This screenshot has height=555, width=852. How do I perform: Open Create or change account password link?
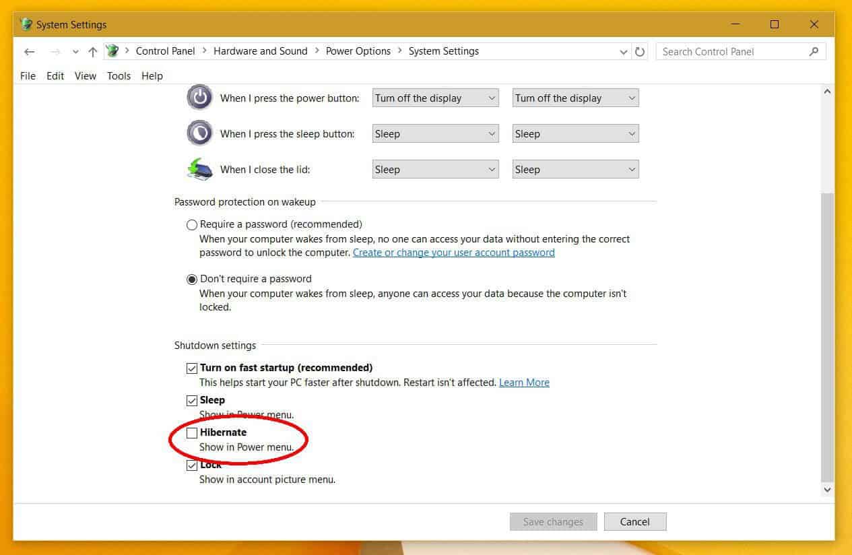tap(453, 253)
